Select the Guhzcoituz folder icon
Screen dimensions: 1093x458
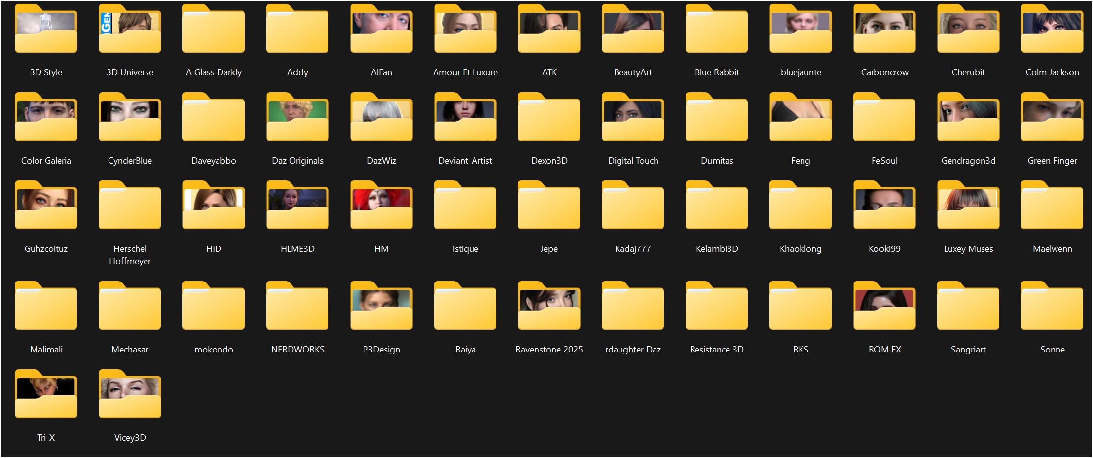click(x=46, y=205)
